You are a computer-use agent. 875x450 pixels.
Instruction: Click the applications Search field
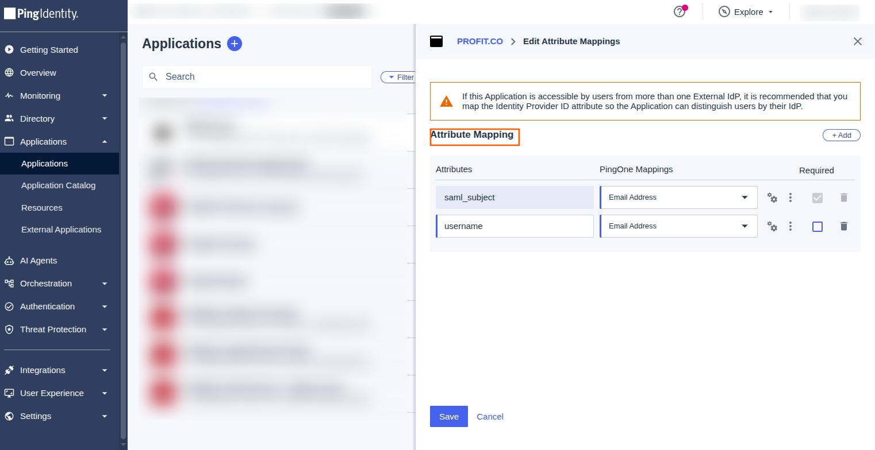257,77
